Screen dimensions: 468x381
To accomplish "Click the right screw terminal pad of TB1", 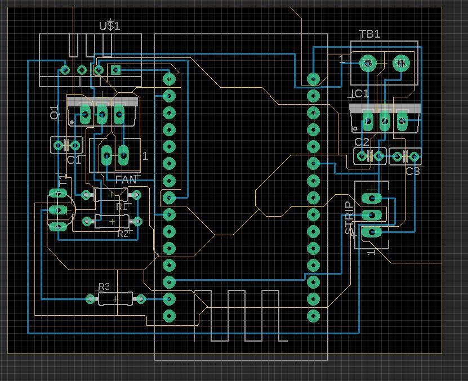I will (401, 63).
